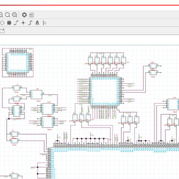
Task: Open settings with the gear icon
Action: point(24,15)
